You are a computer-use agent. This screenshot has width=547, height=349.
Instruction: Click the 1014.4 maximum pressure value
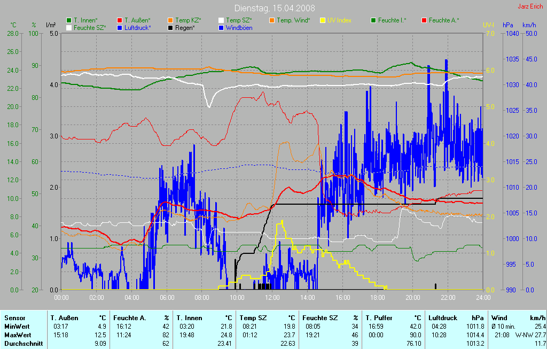point(475,335)
